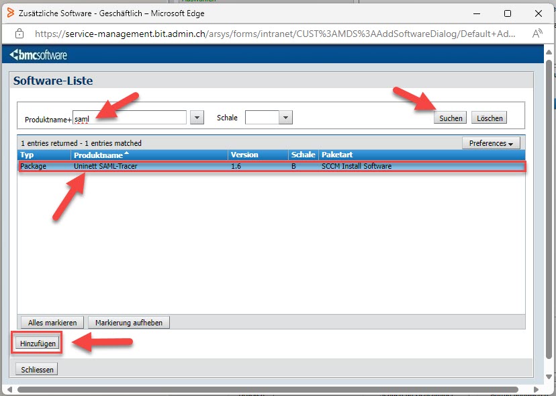Click the Read aloud icon in address bar

click(x=537, y=34)
